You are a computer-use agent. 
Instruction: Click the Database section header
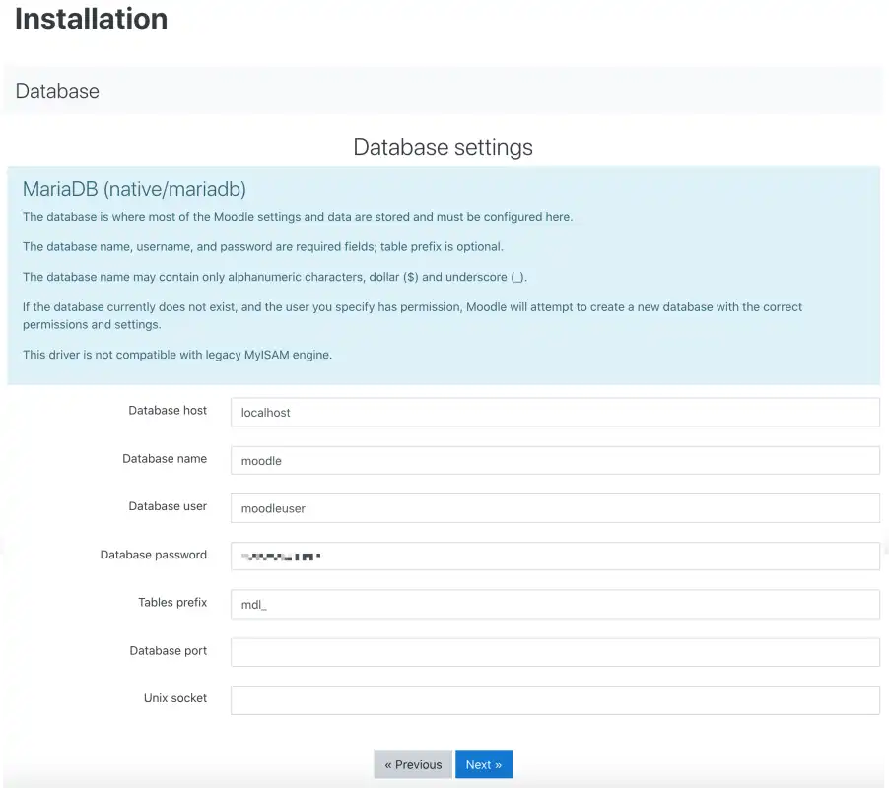[57, 91]
